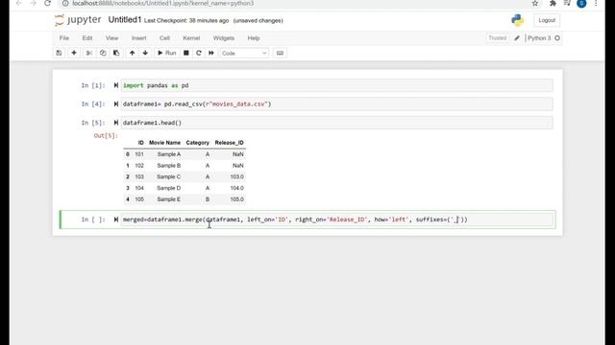
Task: Bookmark this page with star icon
Action: 535,3
